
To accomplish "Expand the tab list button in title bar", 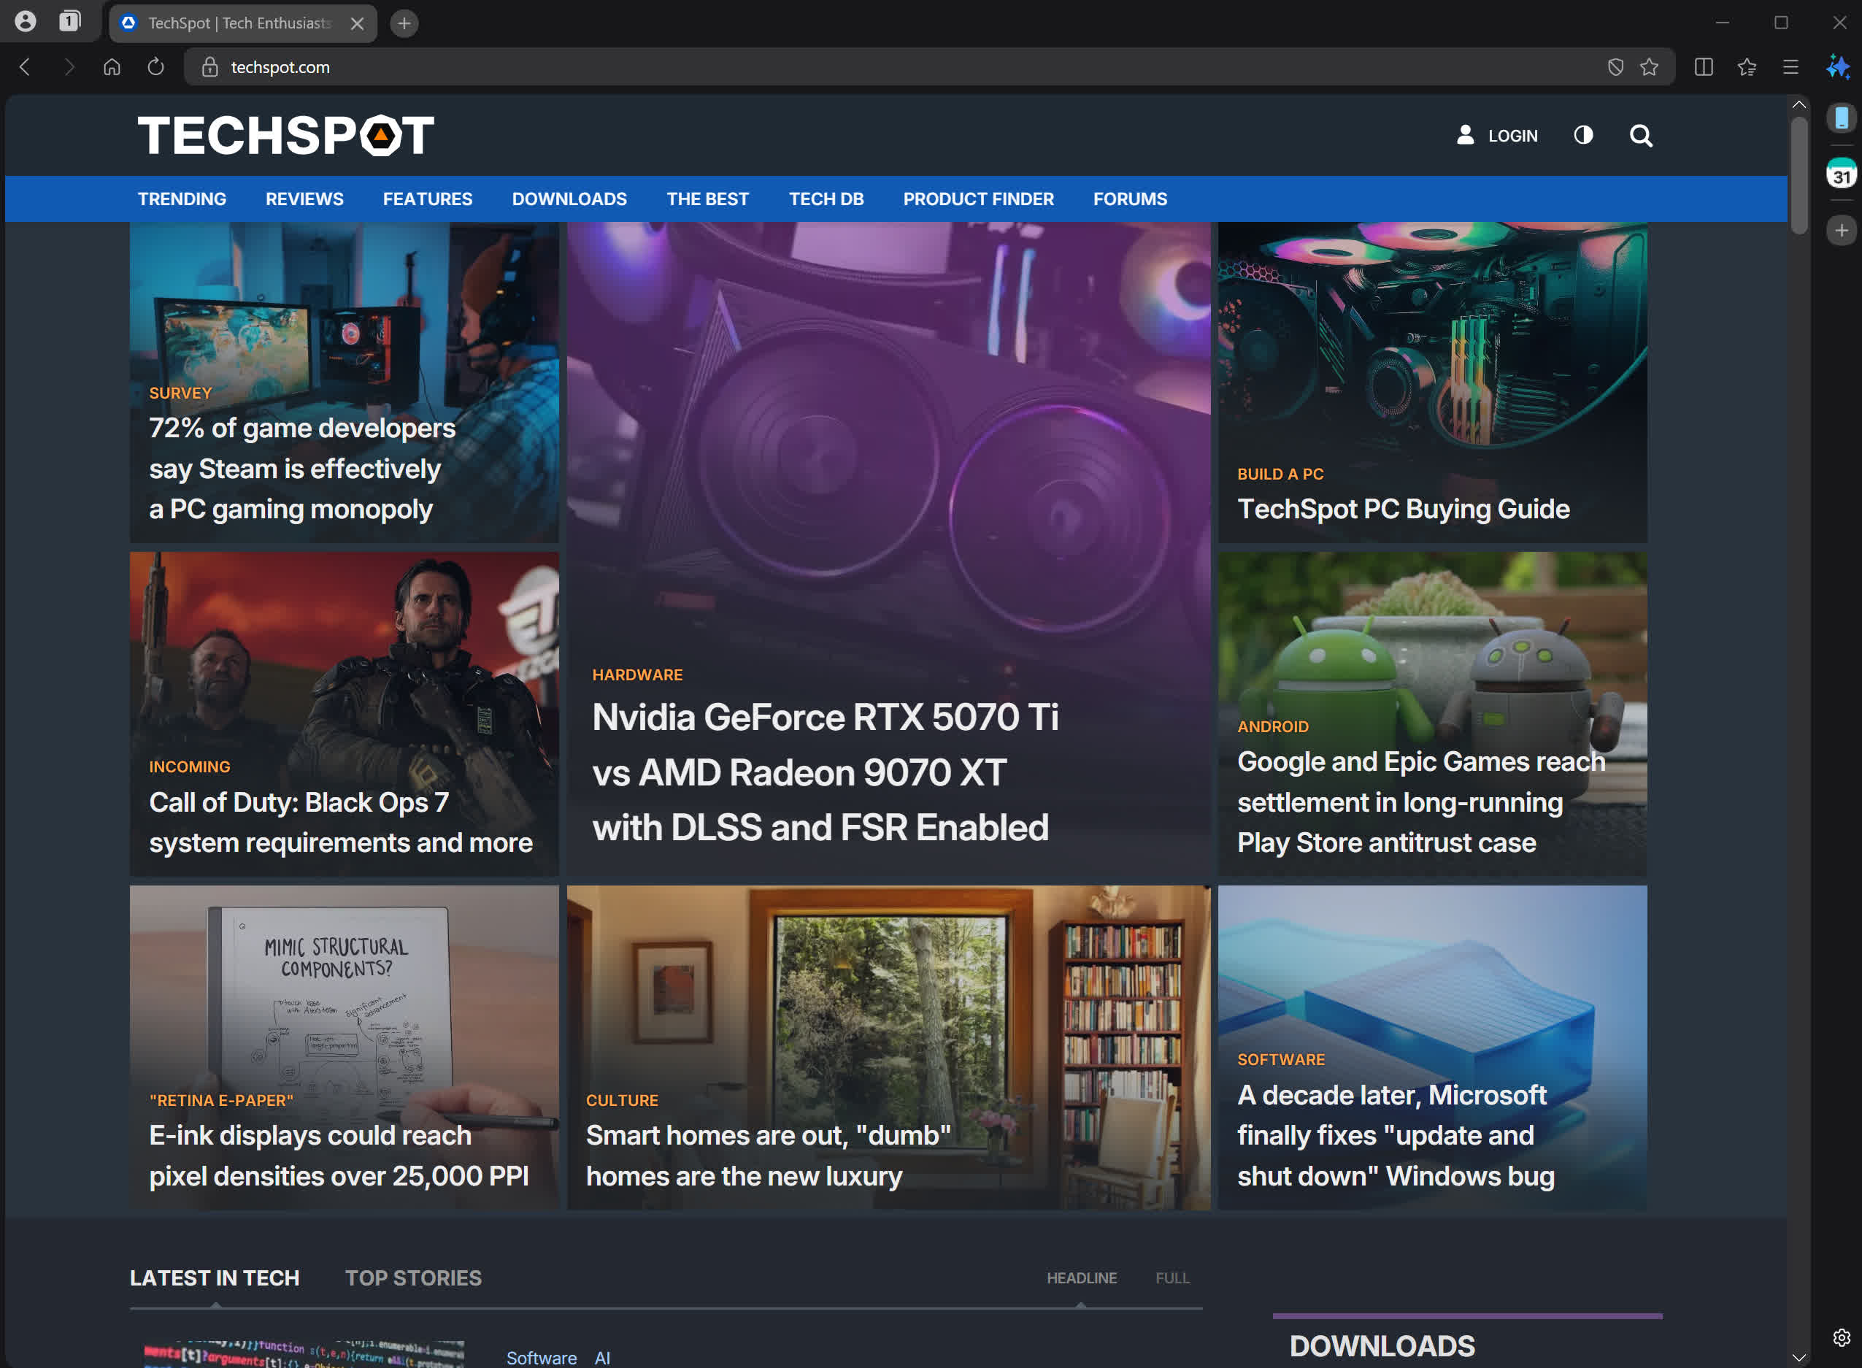I will pos(69,21).
